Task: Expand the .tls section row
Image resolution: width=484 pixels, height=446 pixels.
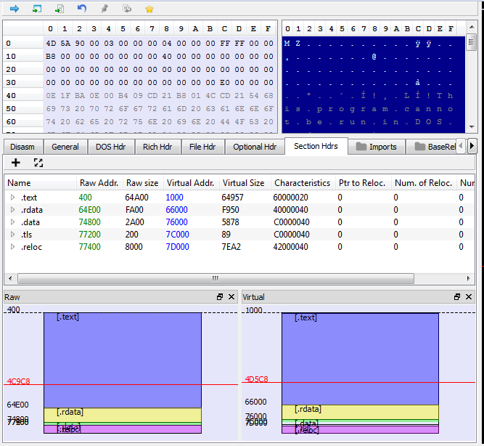Action: (12, 235)
